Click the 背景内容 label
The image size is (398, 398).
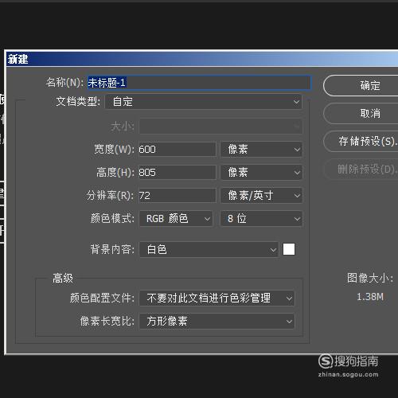click(x=112, y=249)
